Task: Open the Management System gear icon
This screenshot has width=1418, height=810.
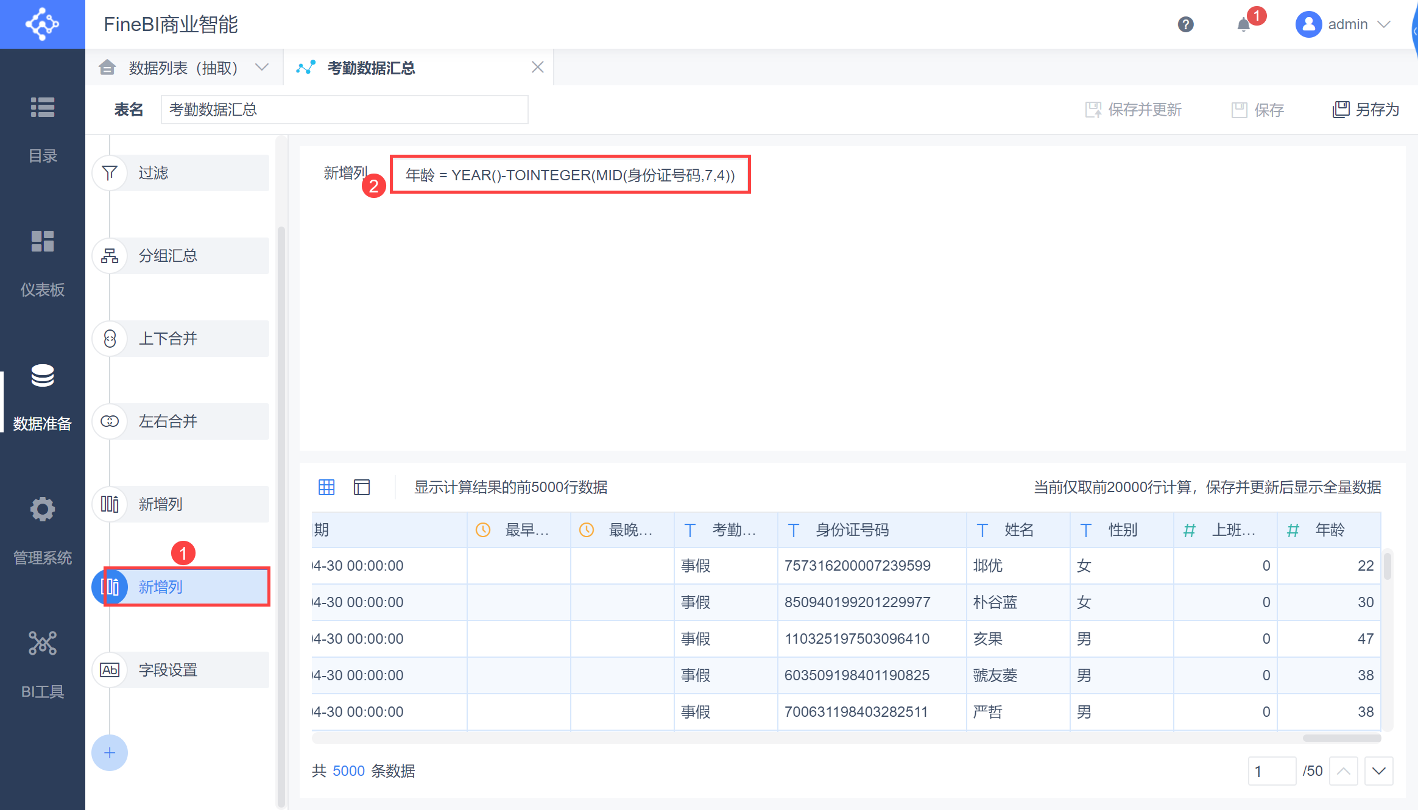Action: tap(43, 509)
